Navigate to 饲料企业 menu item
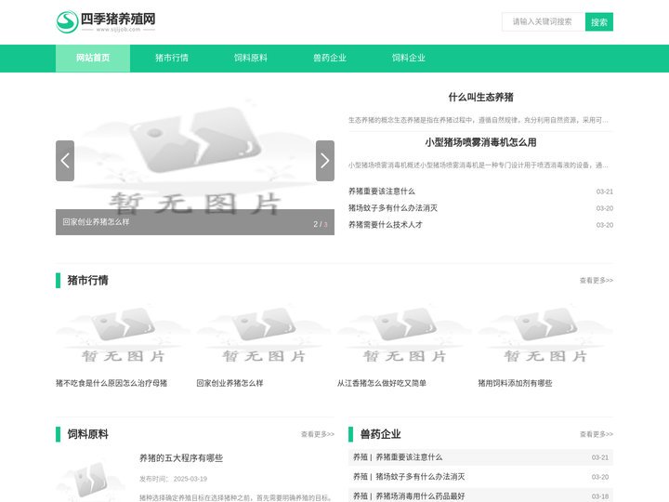Screen dimensions: 669x502 click(x=408, y=58)
